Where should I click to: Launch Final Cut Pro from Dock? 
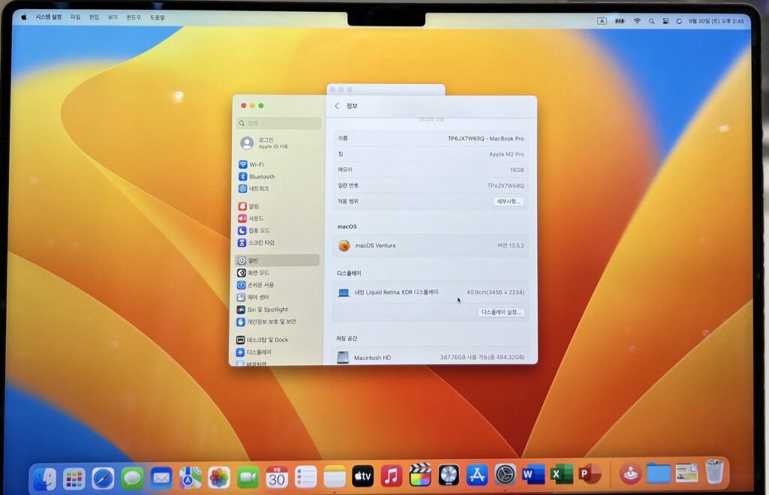pos(421,475)
